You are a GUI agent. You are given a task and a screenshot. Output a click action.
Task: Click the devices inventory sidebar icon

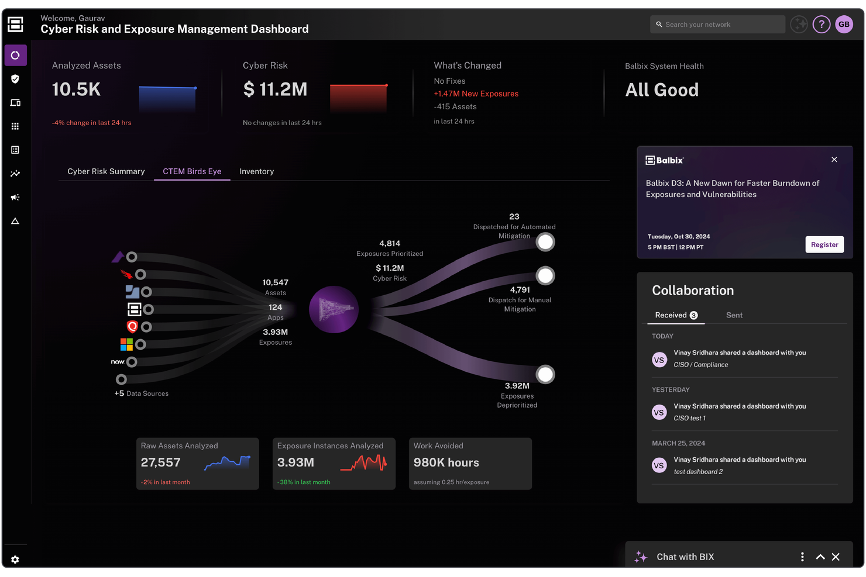[x=15, y=102]
